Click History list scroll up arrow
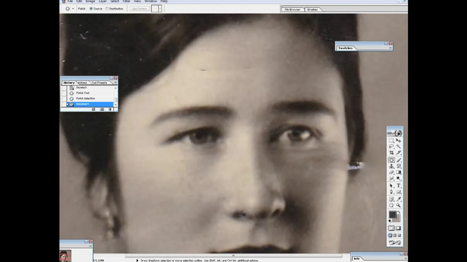The image size is (467, 262). point(116,88)
